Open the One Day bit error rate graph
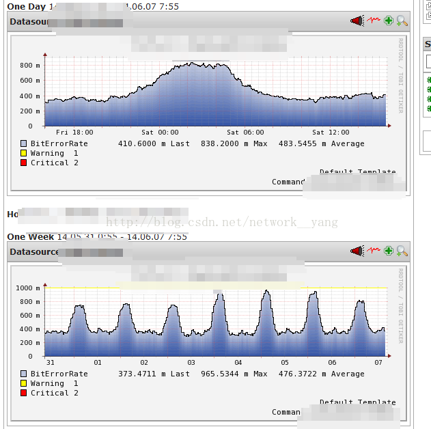The image size is (431, 429). pyautogui.click(x=208, y=113)
